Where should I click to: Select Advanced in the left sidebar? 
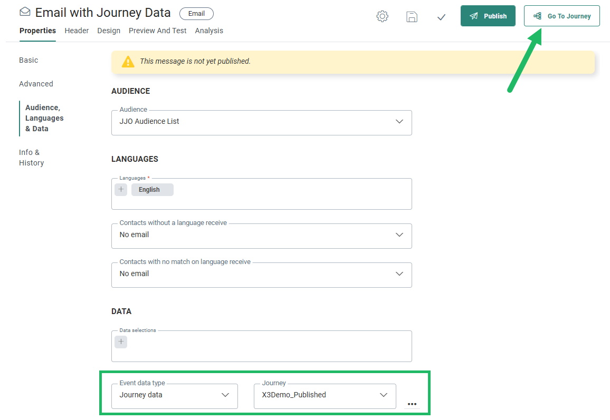tap(36, 84)
